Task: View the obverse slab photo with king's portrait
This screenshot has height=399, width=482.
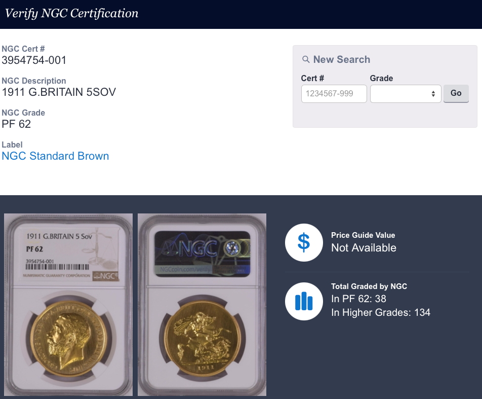Action: pyautogui.click(x=68, y=304)
